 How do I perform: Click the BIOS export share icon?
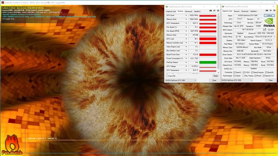[265, 29]
